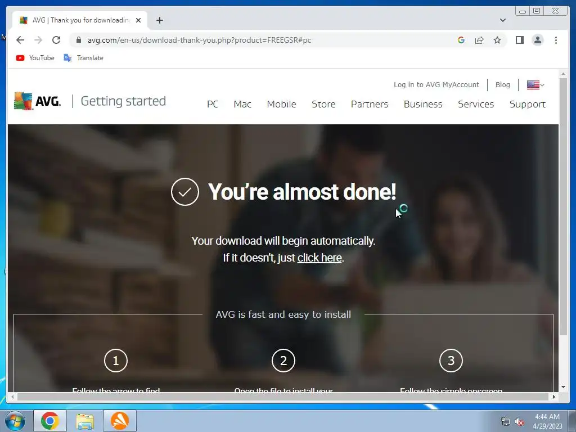Image resolution: width=576 pixels, height=432 pixels.
Task: Close the AVG Thank you tab
Action: pyautogui.click(x=138, y=20)
